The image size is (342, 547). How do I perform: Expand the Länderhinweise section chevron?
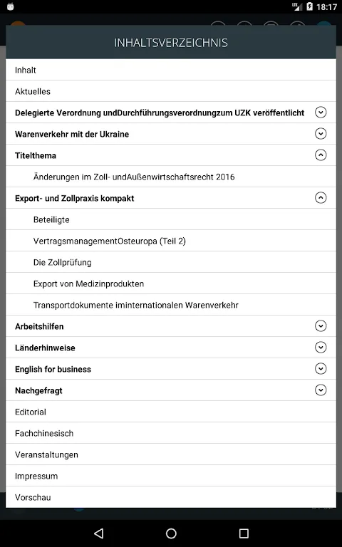pyautogui.click(x=321, y=347)
